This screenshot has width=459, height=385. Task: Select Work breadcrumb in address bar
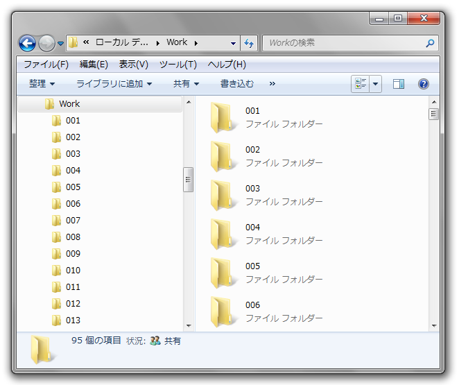tap(177, 42)
